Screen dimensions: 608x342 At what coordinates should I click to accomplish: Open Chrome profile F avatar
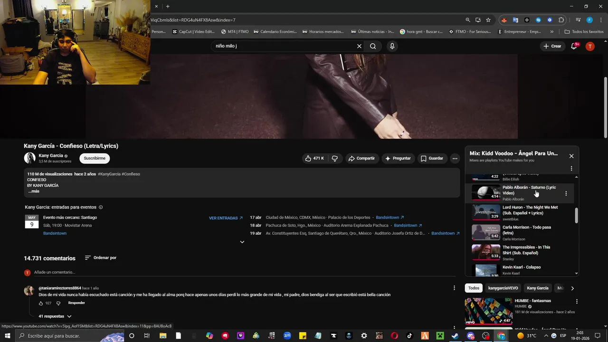589,20
